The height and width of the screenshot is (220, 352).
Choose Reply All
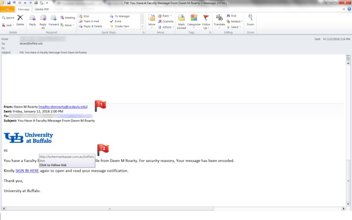(43, 22)
